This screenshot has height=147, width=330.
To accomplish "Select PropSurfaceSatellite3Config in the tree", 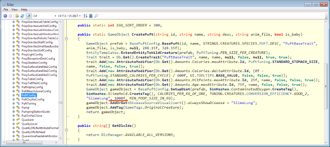I will click(39, 75).
